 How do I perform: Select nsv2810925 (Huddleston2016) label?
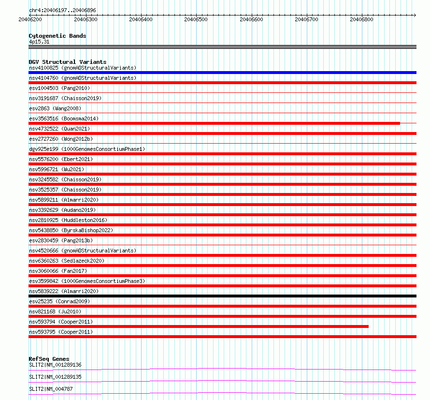coord(68,220)
